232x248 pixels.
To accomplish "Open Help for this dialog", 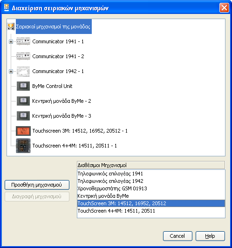I will coord(210,236).
